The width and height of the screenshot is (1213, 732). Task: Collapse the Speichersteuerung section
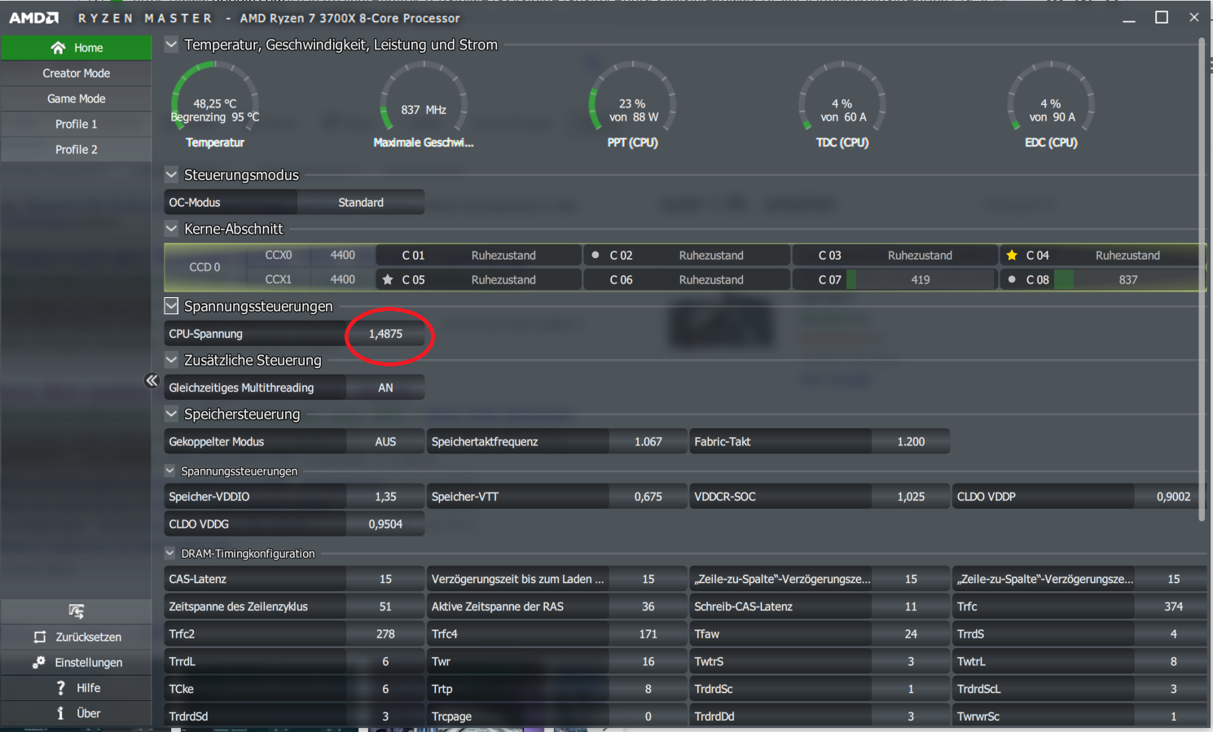coord(171,414)
